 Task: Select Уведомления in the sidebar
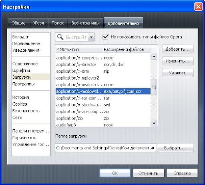(x=31, y=50)
